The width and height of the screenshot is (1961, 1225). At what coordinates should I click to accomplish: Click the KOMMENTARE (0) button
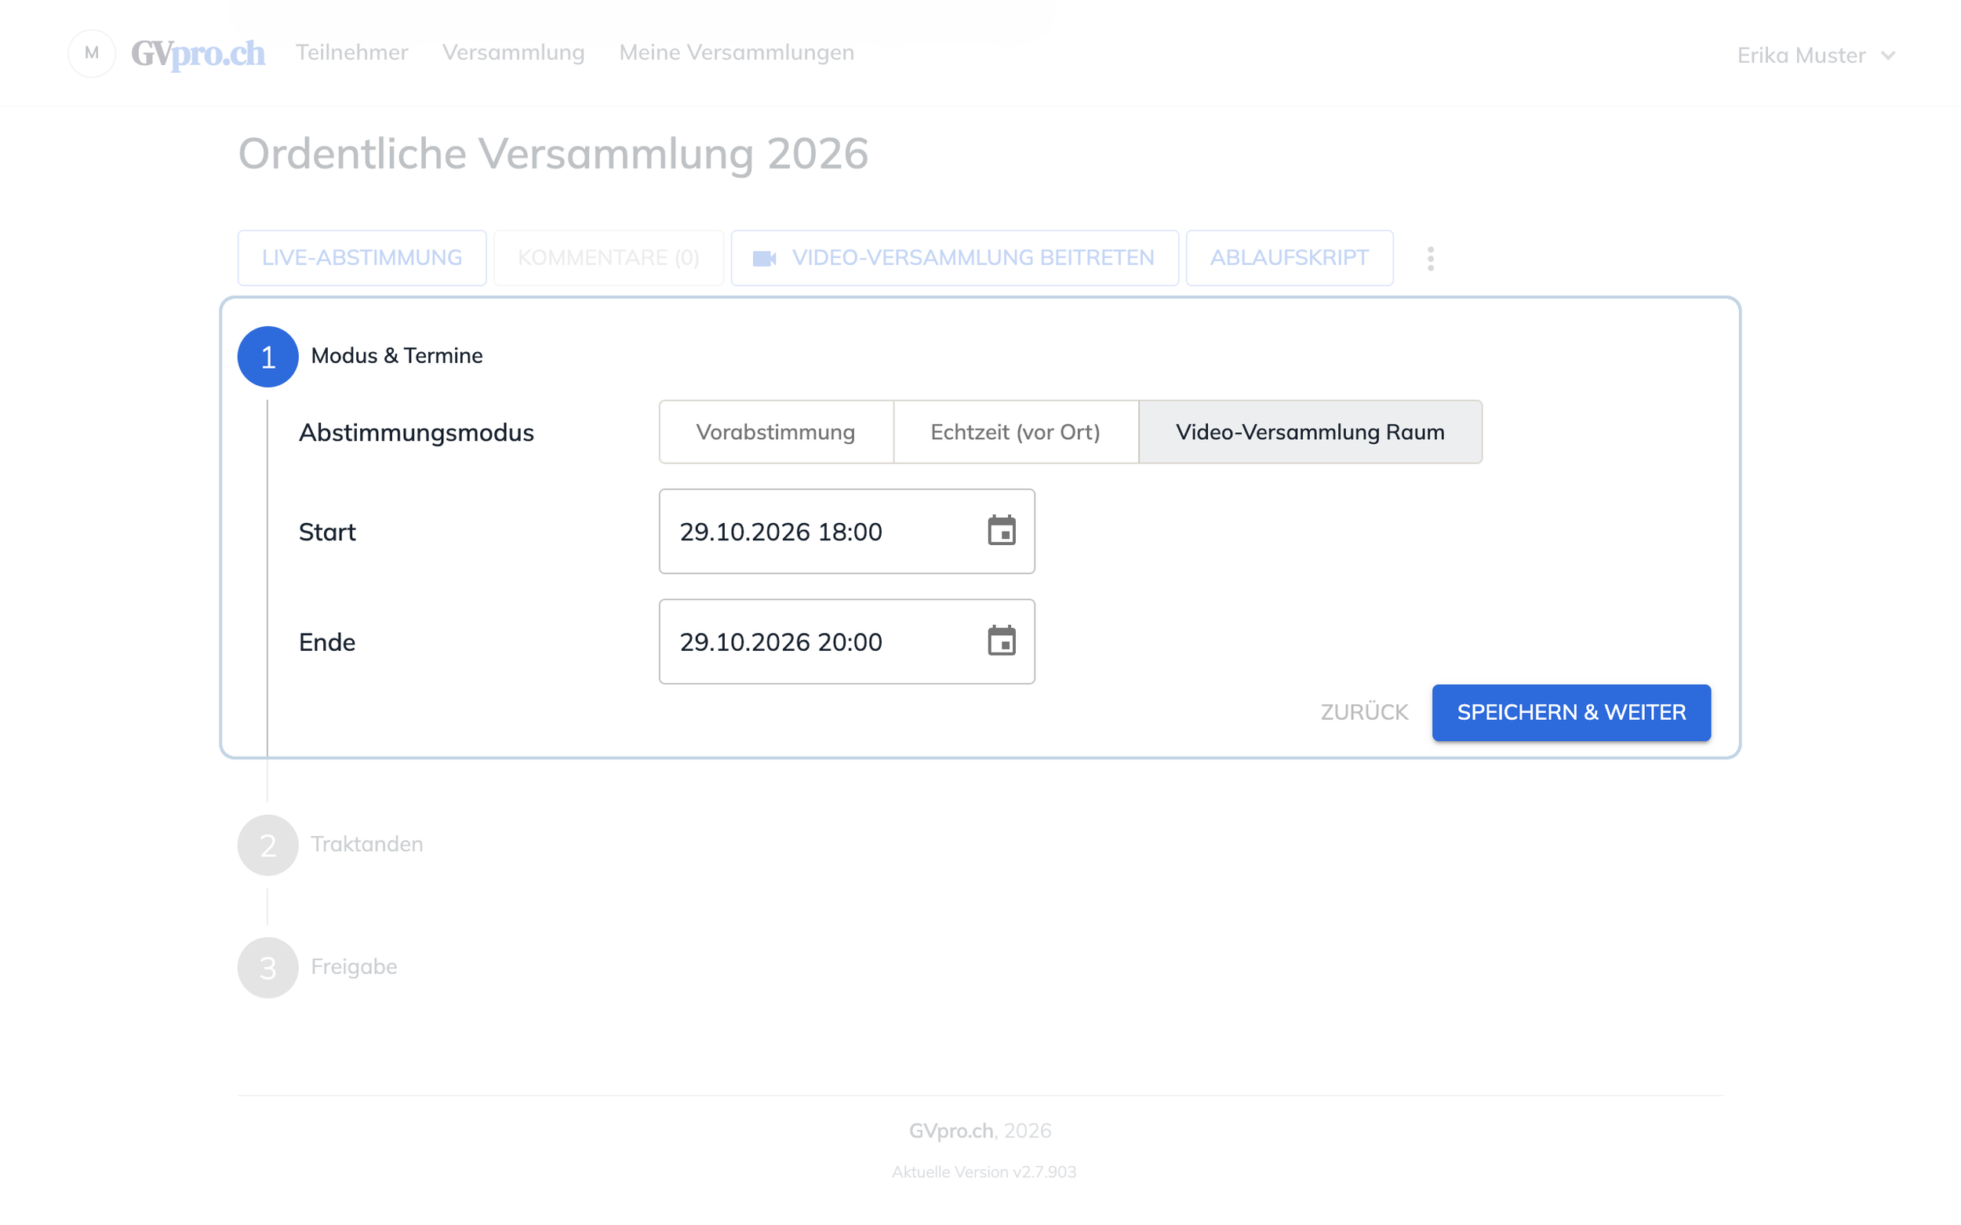tap(609, 258)
